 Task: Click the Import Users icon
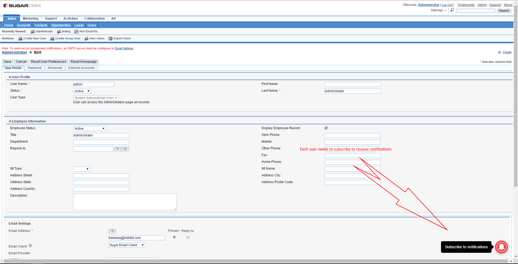[111, 39]
